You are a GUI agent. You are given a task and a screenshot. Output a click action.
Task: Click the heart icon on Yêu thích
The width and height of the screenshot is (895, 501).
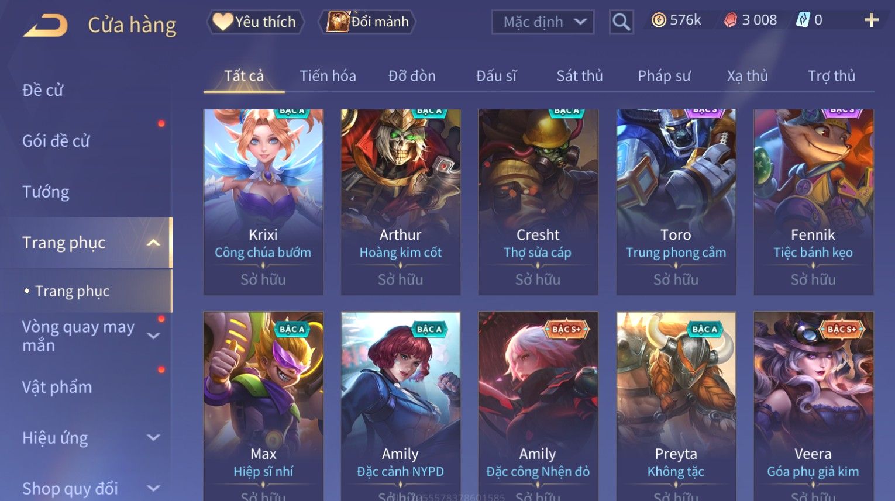pos(222,22)
